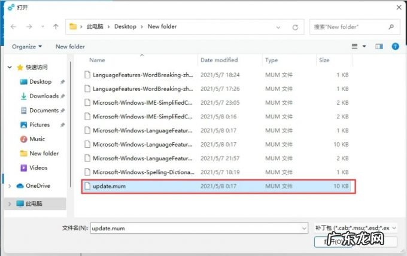Select LanguageFeatures-WordBreaking file dated 17:26
Image resolution: width=407 pixels, height=256 pixels.
[x=217, y=89]
